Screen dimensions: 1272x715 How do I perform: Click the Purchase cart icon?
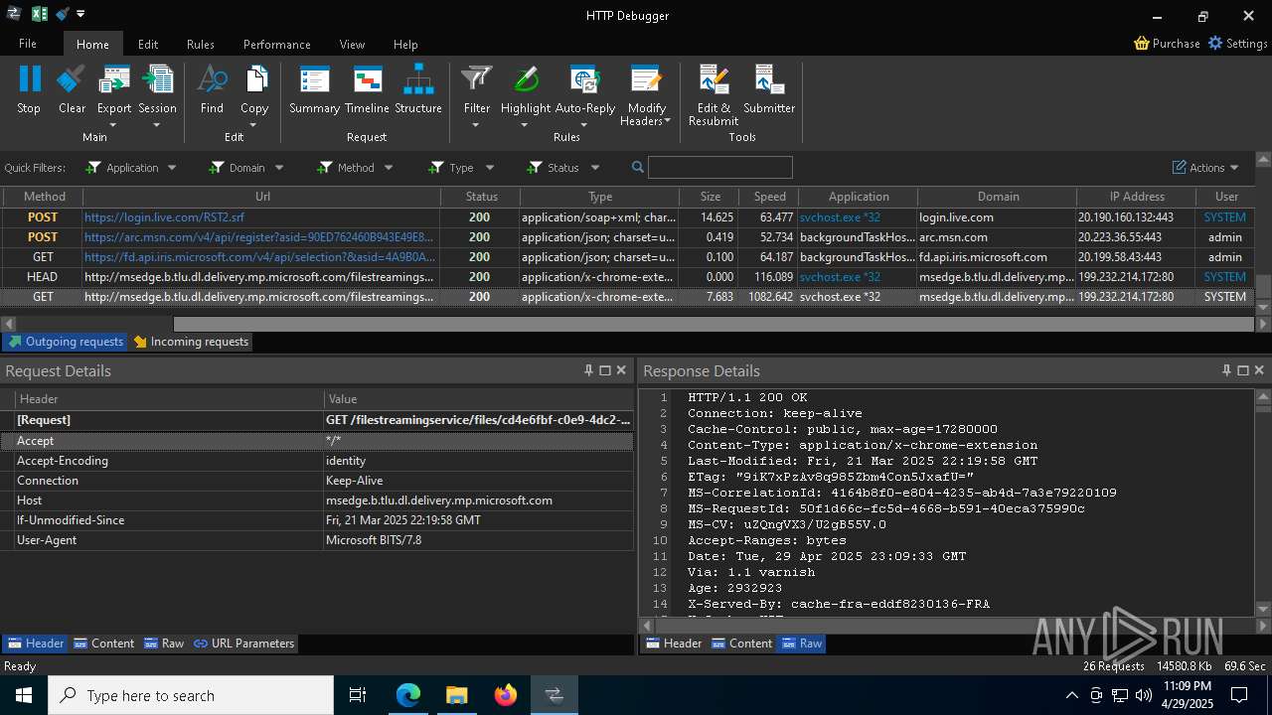(x=1142, y=44)
